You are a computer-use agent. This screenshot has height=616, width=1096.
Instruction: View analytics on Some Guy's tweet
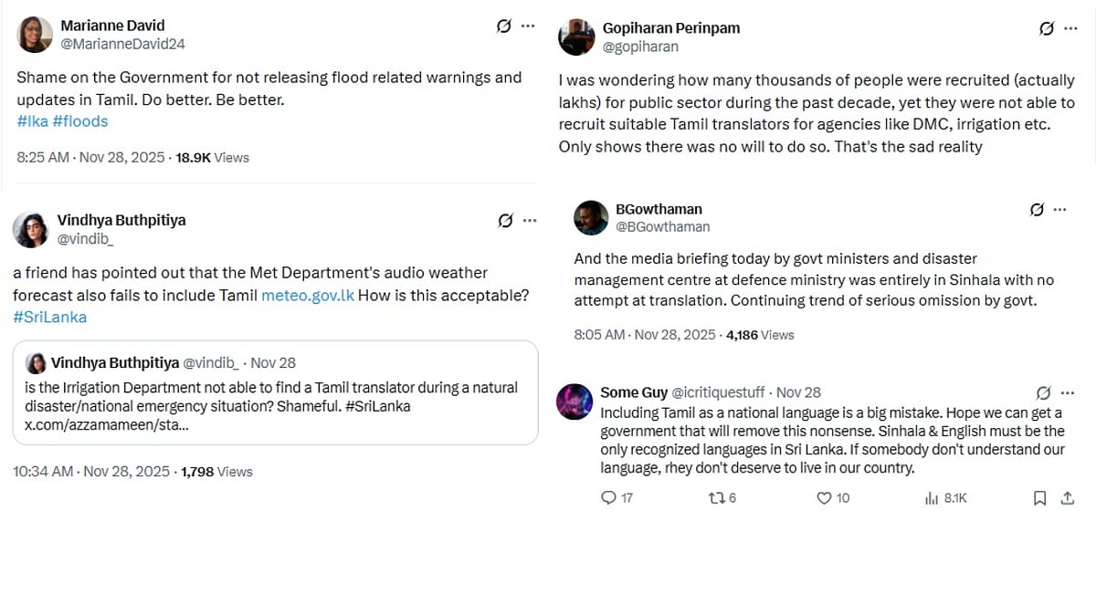(x=933, y=497)
